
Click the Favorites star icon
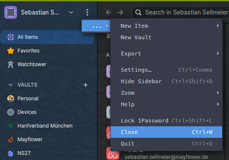pos(11,51)
